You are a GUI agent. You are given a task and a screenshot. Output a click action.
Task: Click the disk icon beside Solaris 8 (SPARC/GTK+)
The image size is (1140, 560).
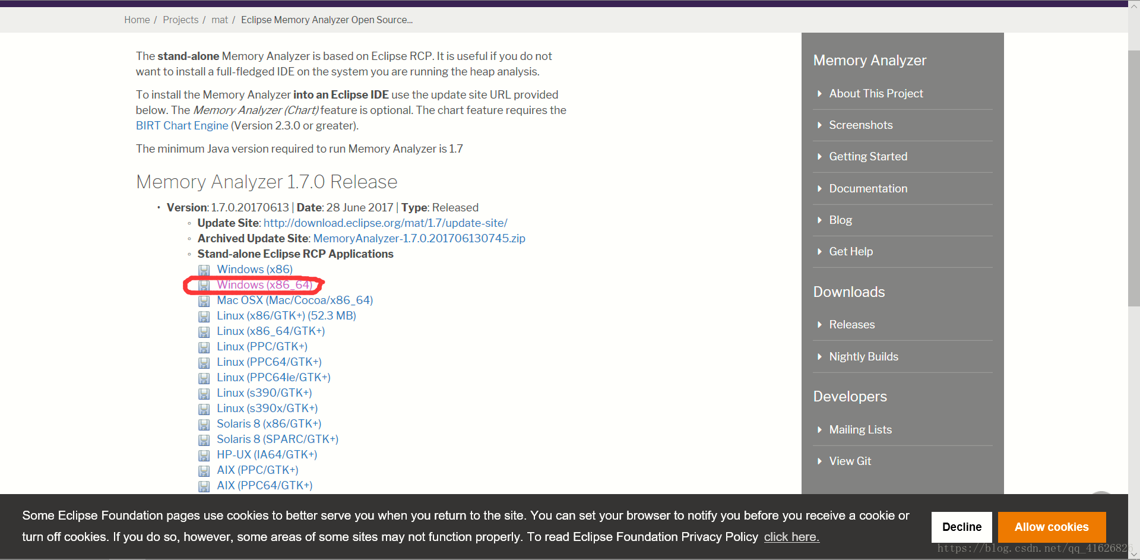pyautogui.click(x=204, y=440)
